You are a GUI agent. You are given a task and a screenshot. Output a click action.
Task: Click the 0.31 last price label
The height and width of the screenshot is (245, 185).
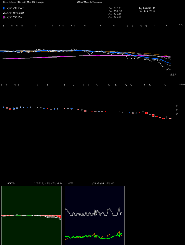pos(173,75)
